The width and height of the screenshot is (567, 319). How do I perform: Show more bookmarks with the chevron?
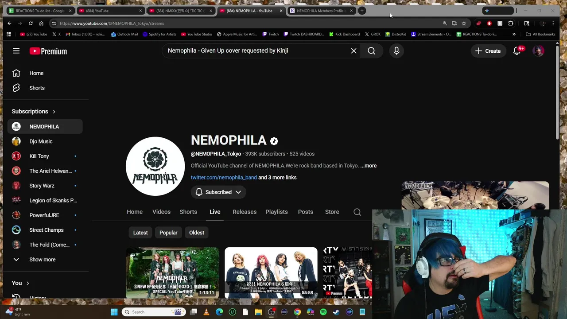click(514, 34)
